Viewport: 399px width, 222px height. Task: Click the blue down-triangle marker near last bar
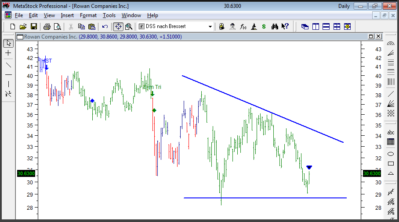tap(309, 167)
